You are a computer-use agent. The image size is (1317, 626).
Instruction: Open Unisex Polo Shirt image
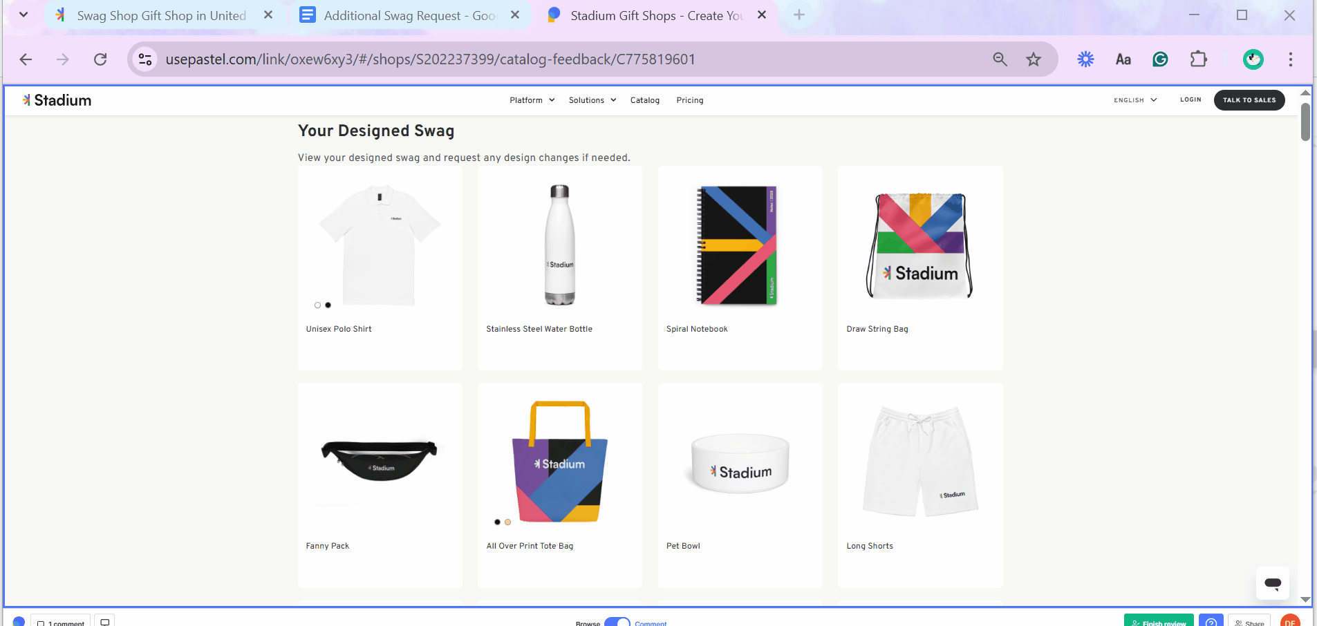click(380, 245)
